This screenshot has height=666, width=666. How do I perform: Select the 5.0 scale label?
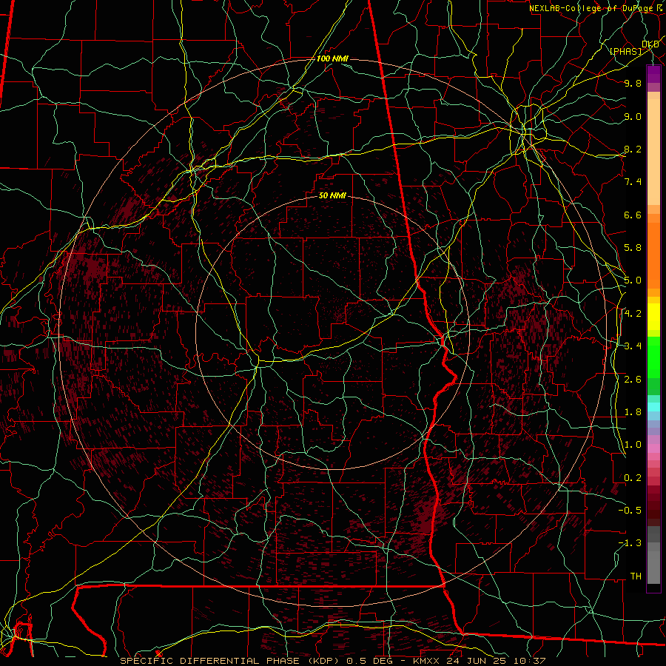pos(633,280)
